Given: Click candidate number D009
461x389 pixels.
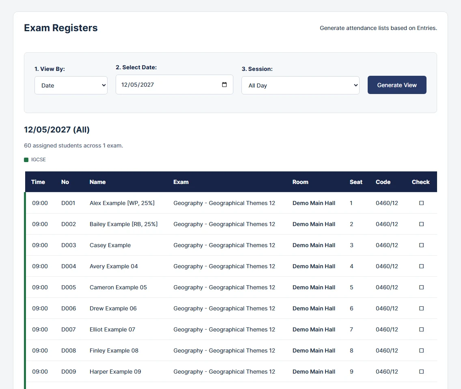Looking at the screenshot, I should [69, 372].
